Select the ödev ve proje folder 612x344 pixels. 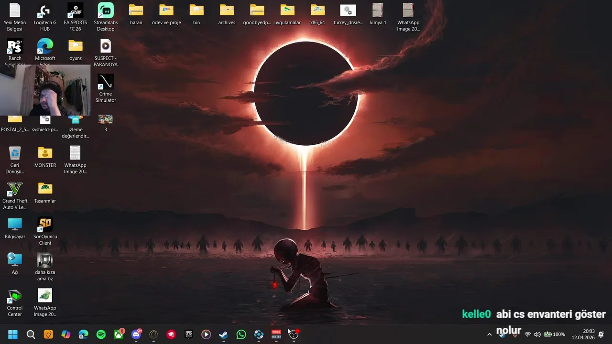point(166,14)
